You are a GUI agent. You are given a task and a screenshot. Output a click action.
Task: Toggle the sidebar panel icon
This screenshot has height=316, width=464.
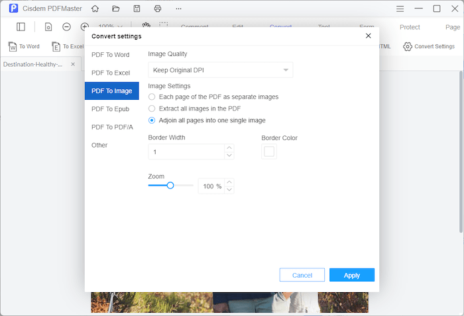pos(21,27)
